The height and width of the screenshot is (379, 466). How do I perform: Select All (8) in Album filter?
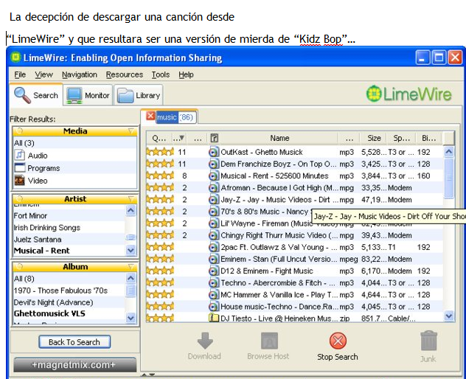coord(24,279)
